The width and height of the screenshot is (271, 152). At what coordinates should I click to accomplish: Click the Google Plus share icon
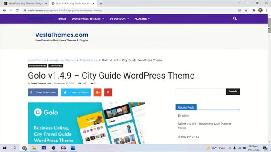[x=97, y=92]
